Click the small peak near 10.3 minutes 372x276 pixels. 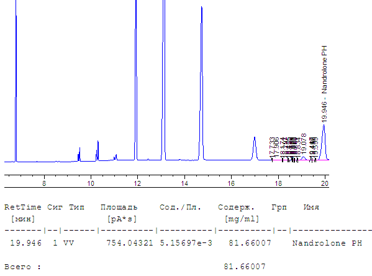click(98, 151)
